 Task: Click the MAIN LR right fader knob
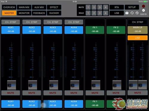pos(142,85)
